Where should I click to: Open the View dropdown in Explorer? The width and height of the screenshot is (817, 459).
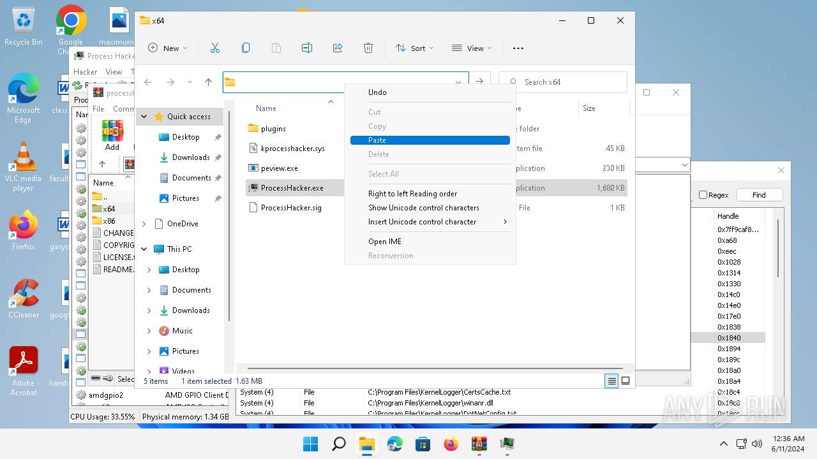(472, 48)
